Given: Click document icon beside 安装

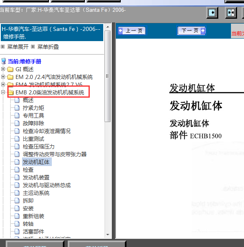Looking at the screenshot, I should pyautogui.click(x=17, y=209).
